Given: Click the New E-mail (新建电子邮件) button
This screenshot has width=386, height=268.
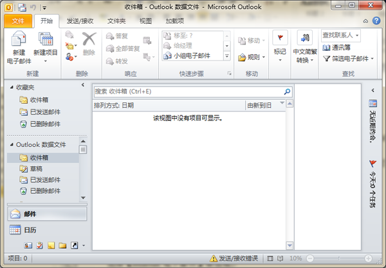Looking at the screenshot, I should point(19,48).
